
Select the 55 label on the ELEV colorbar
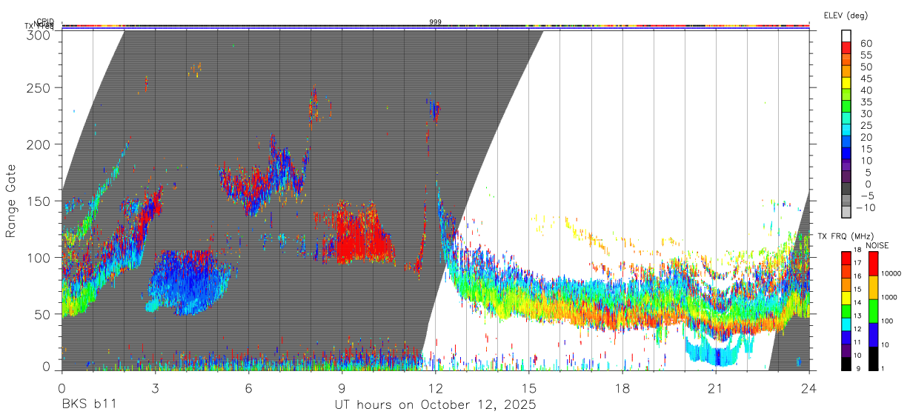coord(866,55)
